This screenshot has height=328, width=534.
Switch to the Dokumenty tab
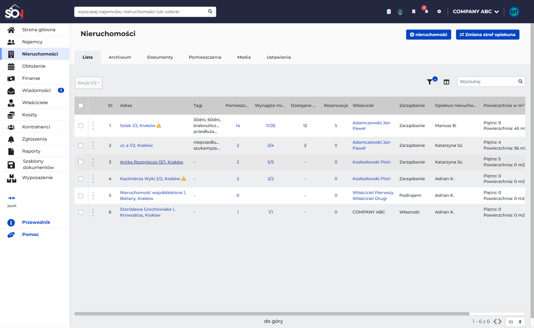[160, 57]
